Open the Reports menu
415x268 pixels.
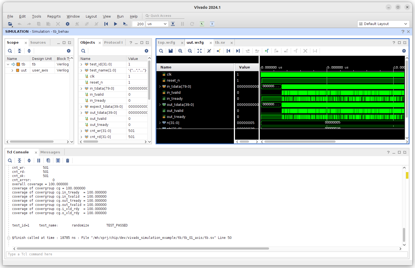(54, 16)
